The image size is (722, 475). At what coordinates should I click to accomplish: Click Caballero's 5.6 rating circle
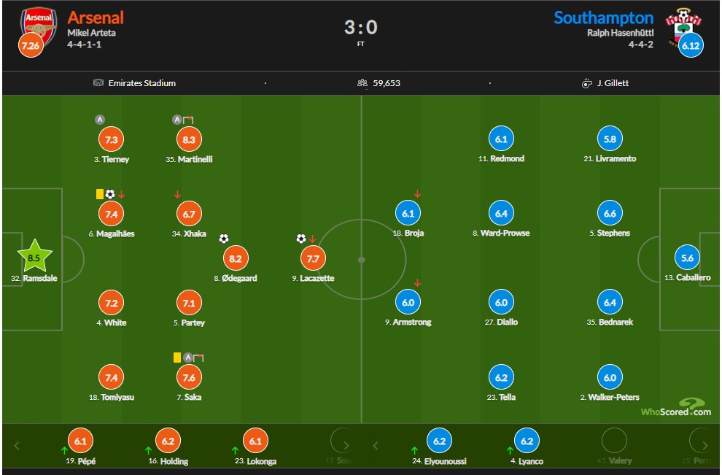click(687, 258)
